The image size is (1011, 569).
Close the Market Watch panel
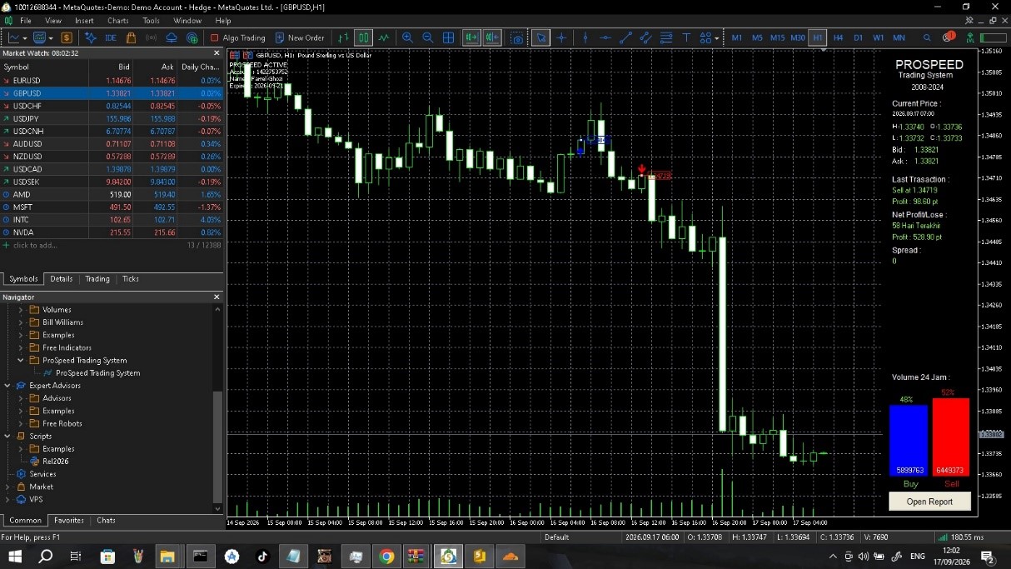coord(217,53)
